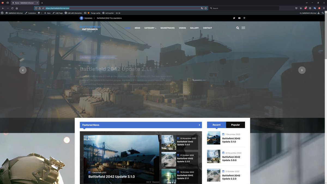Screen dimensions: 327x184
Task: Click the Featured News header arrow
Action: (199, 125)
